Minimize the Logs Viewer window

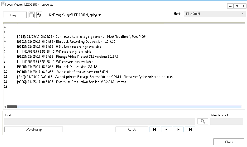tap(230, 6)
